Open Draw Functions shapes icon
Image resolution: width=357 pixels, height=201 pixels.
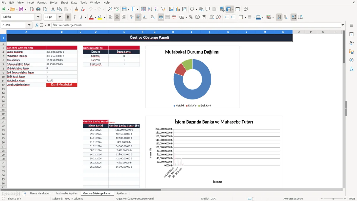(x=246, y=9)
